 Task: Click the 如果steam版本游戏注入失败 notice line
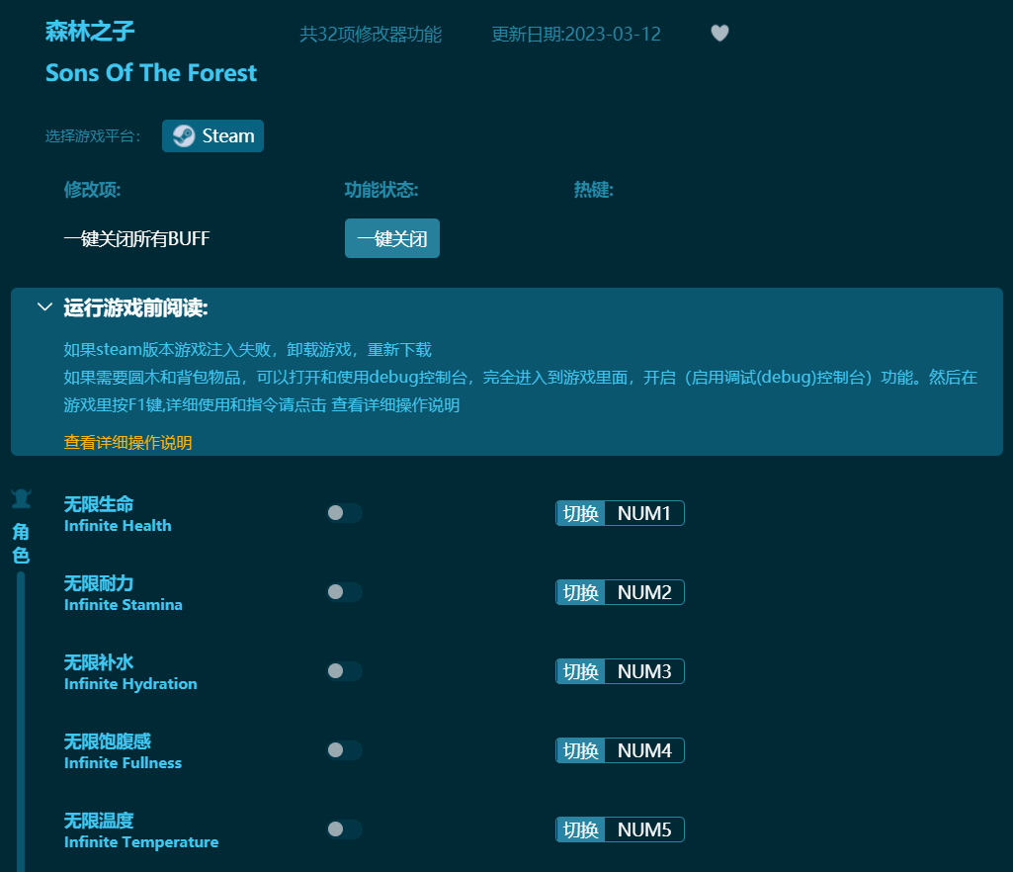click(x=247, y=350)
